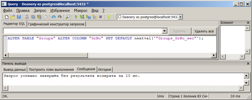Click the SQL editor horizontal scrollbar thumb
The width and height of the screenshot is (252, 100).
point(48,55)
